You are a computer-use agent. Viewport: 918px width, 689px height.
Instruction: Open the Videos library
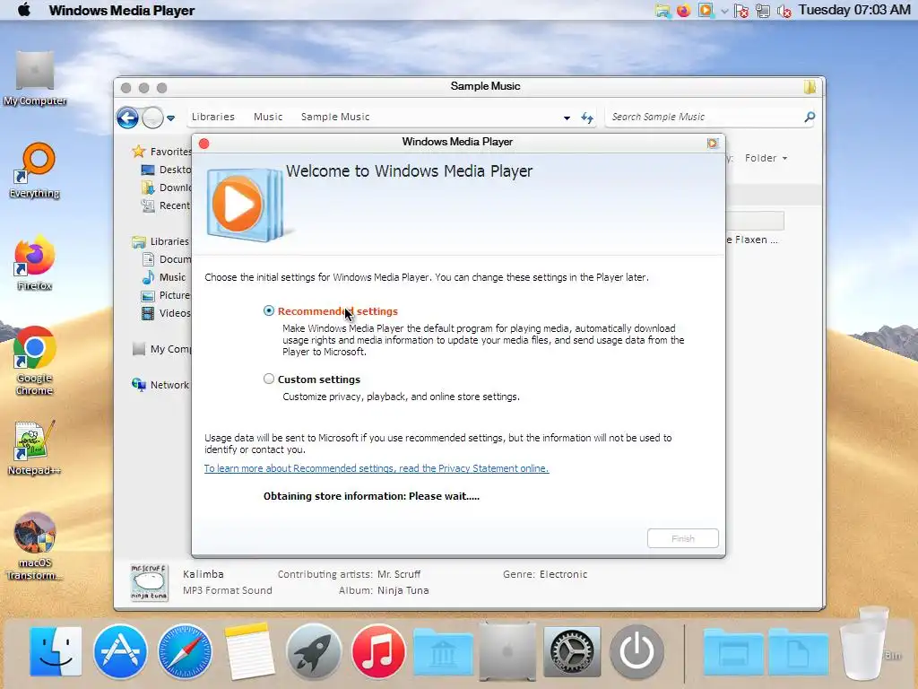(x=166, y=313)
